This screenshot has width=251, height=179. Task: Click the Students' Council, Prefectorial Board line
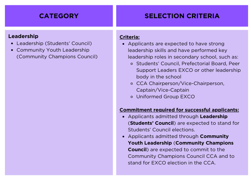pyautogui.click(x=188, y=64)
